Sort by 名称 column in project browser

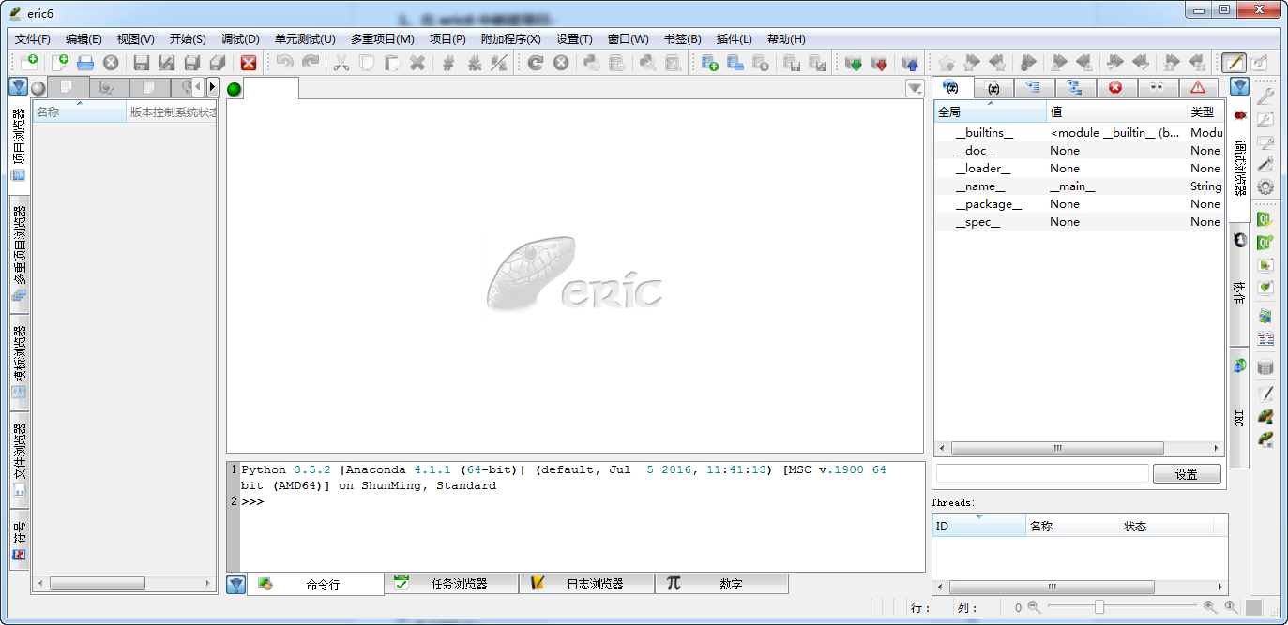[79, 112]
